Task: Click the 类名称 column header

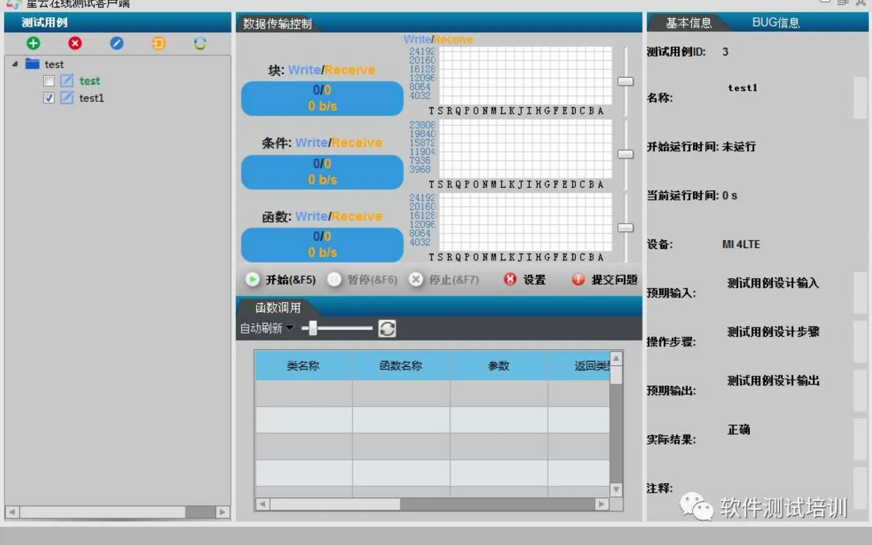Action: 303,366
